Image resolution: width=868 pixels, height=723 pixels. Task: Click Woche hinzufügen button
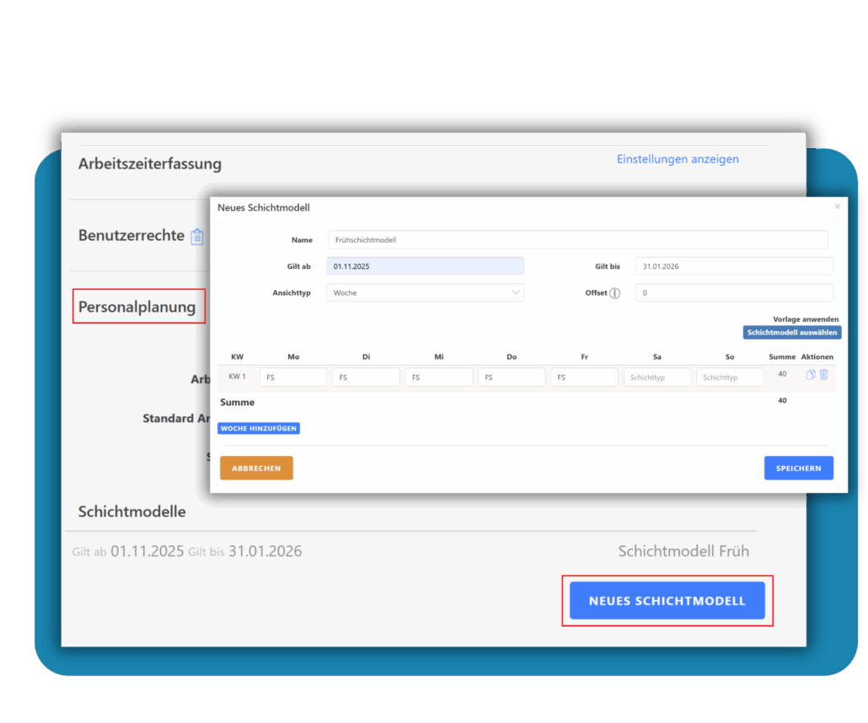click(259, 428)
